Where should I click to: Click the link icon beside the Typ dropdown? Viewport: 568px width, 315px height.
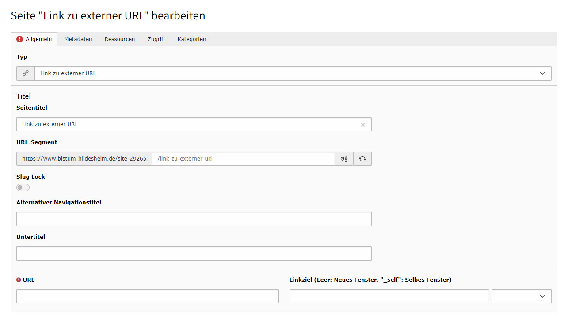(x=26, y=73)
